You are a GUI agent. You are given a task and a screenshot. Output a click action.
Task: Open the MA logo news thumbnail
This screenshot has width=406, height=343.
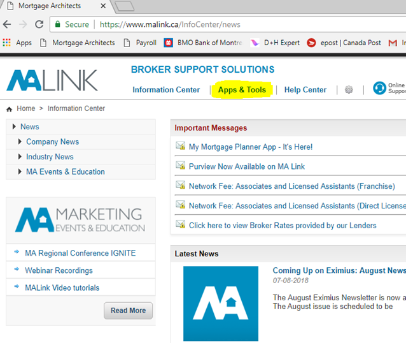[x=221, y=303]
